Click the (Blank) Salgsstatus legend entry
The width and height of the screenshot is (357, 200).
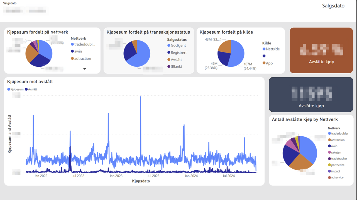(177, 67)
